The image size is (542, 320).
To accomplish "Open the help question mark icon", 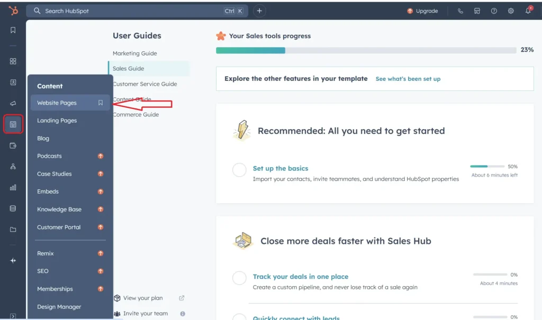I will tap(494, 11).
